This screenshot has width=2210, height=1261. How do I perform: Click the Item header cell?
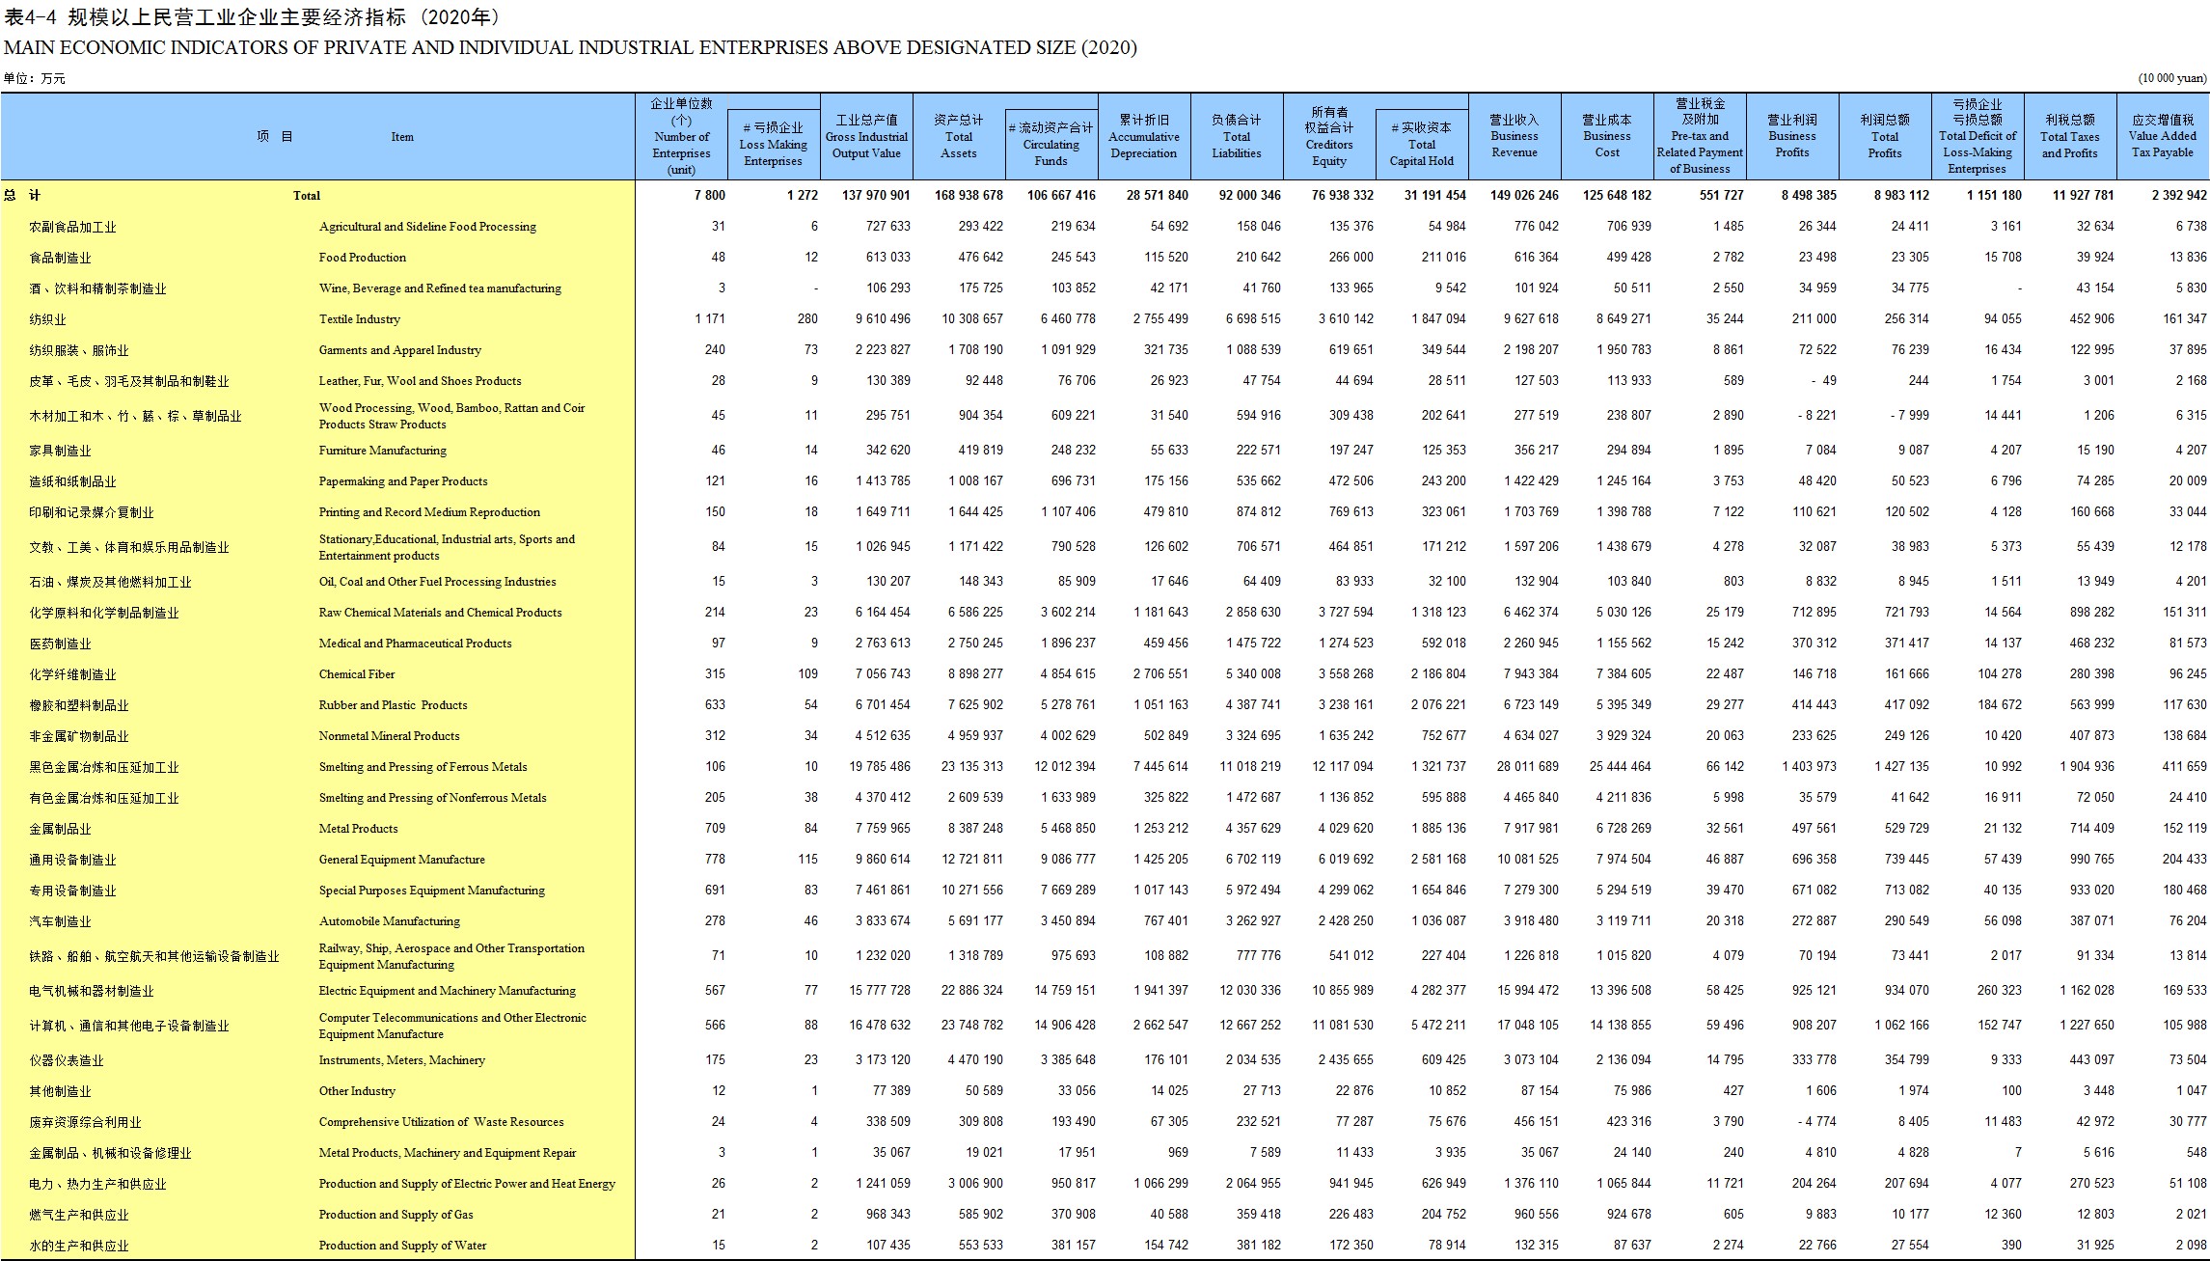click(x=402, y=137)
